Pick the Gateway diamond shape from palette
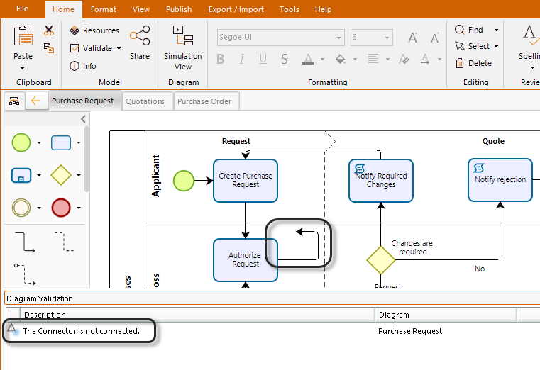Image resolution: width=540 pixels, height=370 pixels. pos(62,175)
